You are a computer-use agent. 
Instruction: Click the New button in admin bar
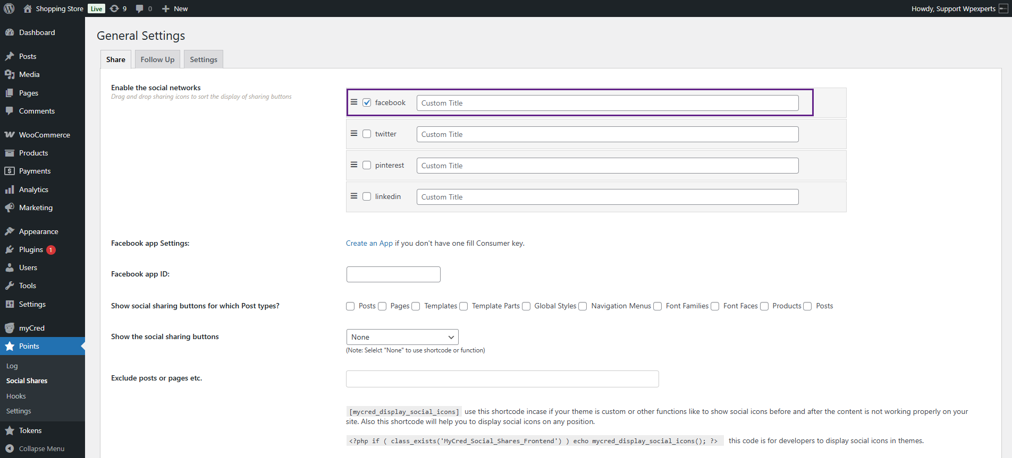point(175,8)
